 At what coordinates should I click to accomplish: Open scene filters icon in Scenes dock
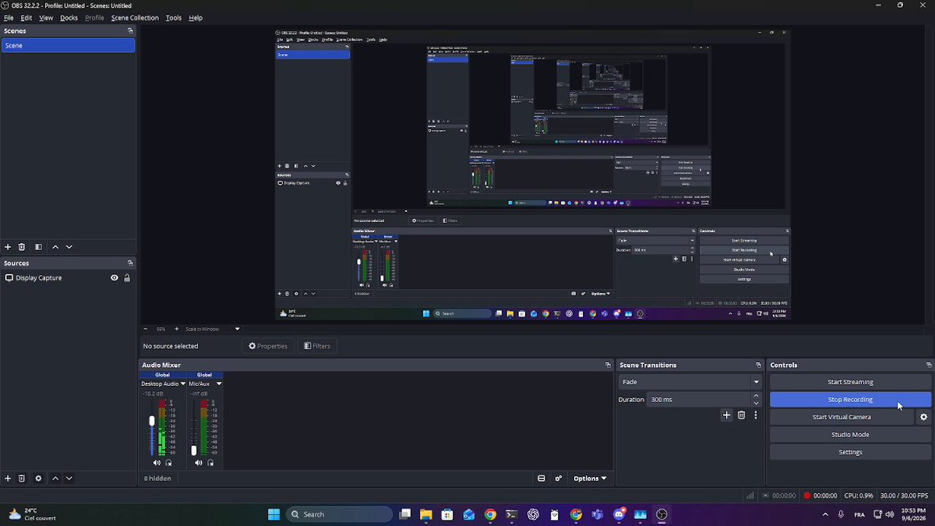point(38,247)
